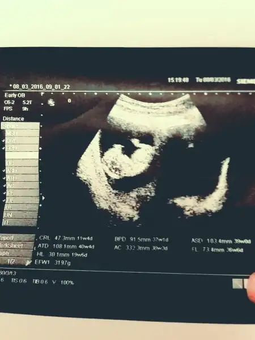The image size is (255, 340).
Task: Open the Report tab
Action: (x=17, y=238)
